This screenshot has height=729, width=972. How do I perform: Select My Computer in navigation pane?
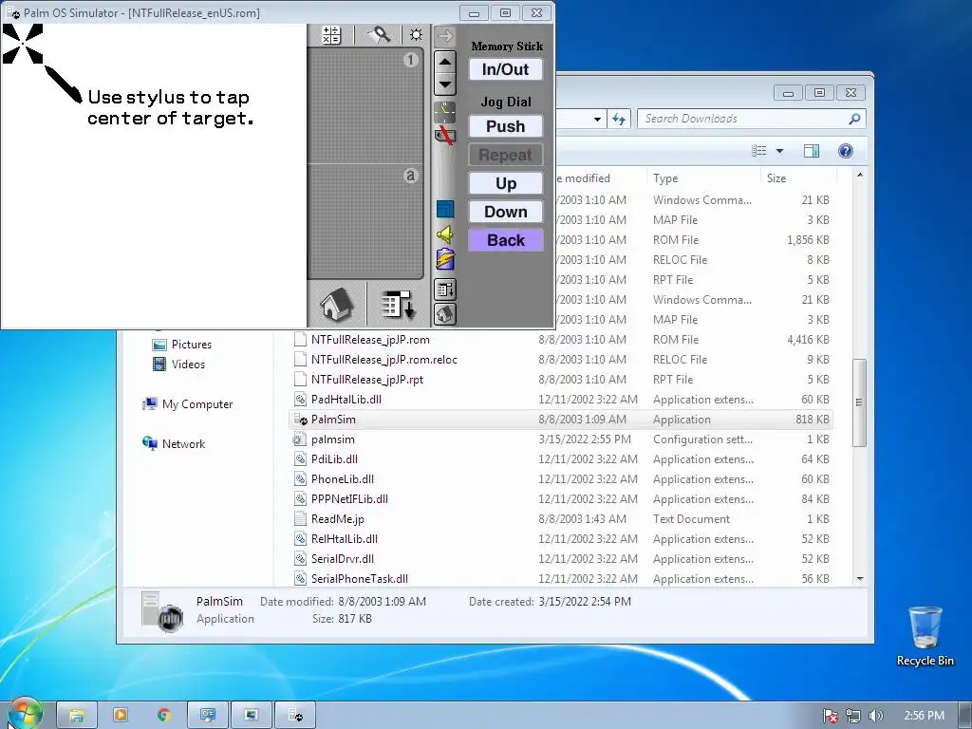tap(197, 404)
